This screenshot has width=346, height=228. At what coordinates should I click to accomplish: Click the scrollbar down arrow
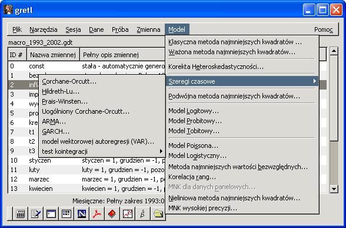(334, 189)
